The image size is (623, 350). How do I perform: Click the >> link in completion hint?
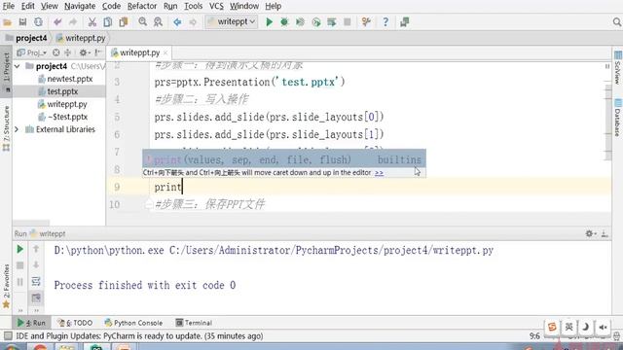pyautogui.click(x=379, y=173)
